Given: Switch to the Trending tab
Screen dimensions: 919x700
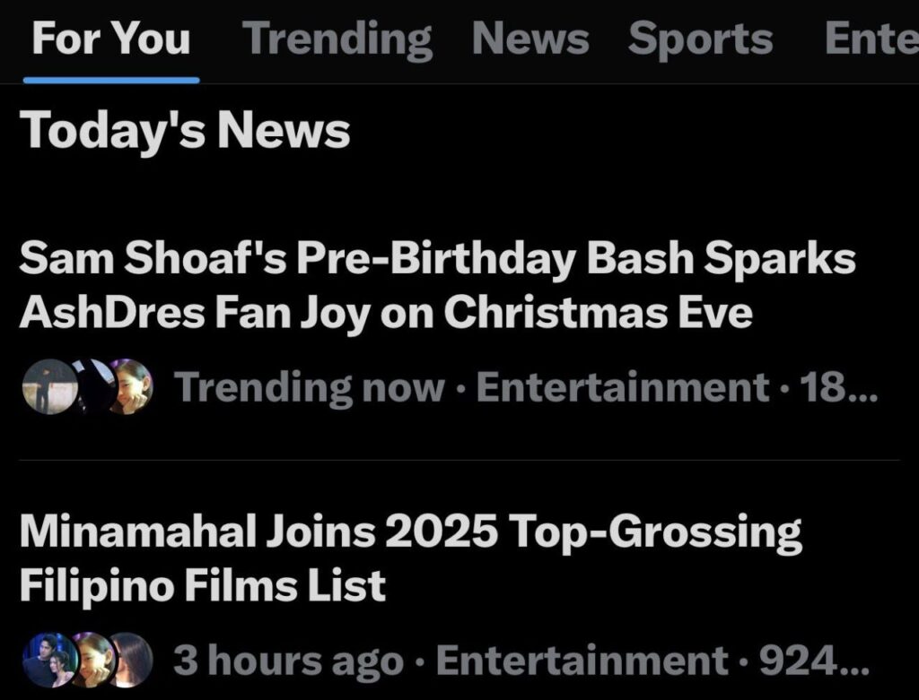Looking at the screenshot, I should [x=337, y=39].
